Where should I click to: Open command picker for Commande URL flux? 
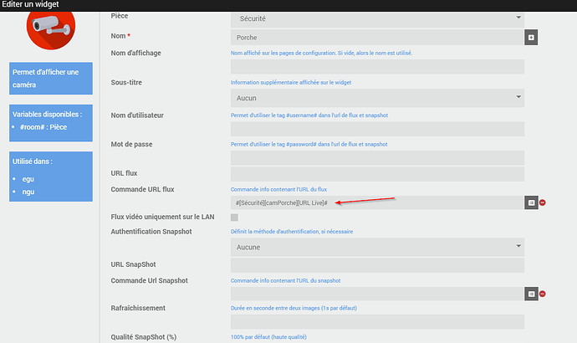click(530, 202)
